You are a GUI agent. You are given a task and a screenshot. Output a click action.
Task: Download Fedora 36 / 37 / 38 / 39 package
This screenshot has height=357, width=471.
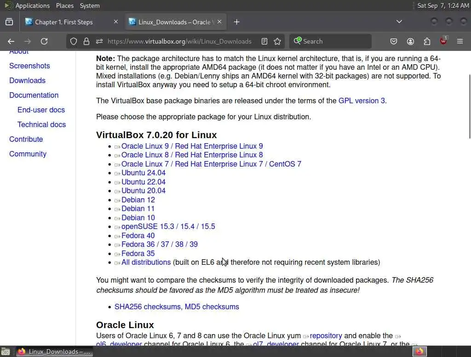coord(160,244)
